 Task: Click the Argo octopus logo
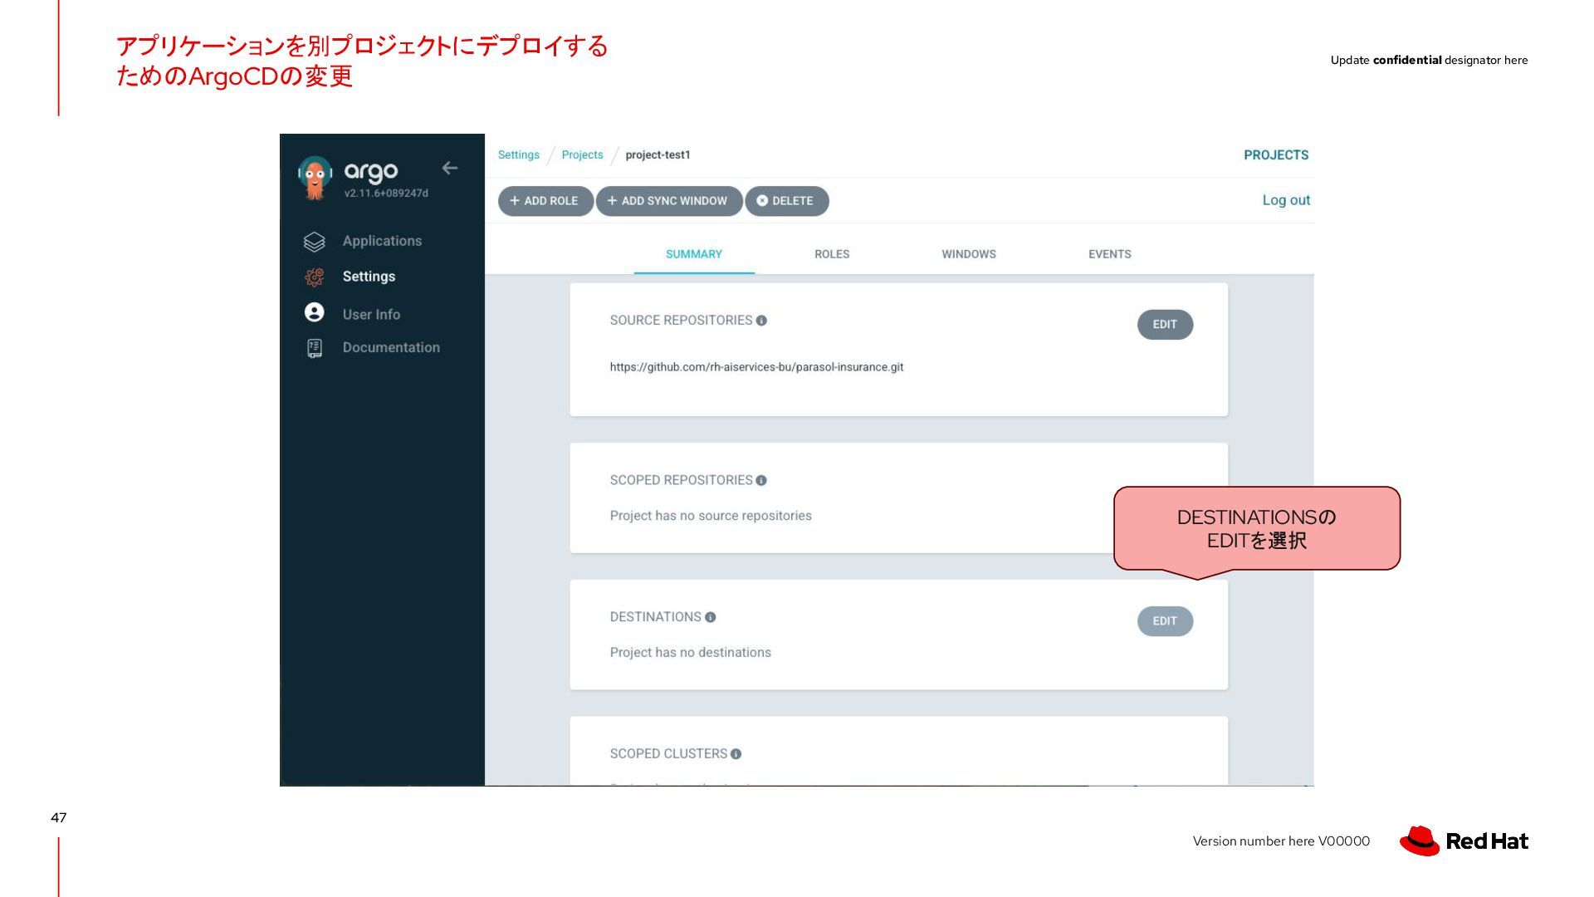point(315,178)
